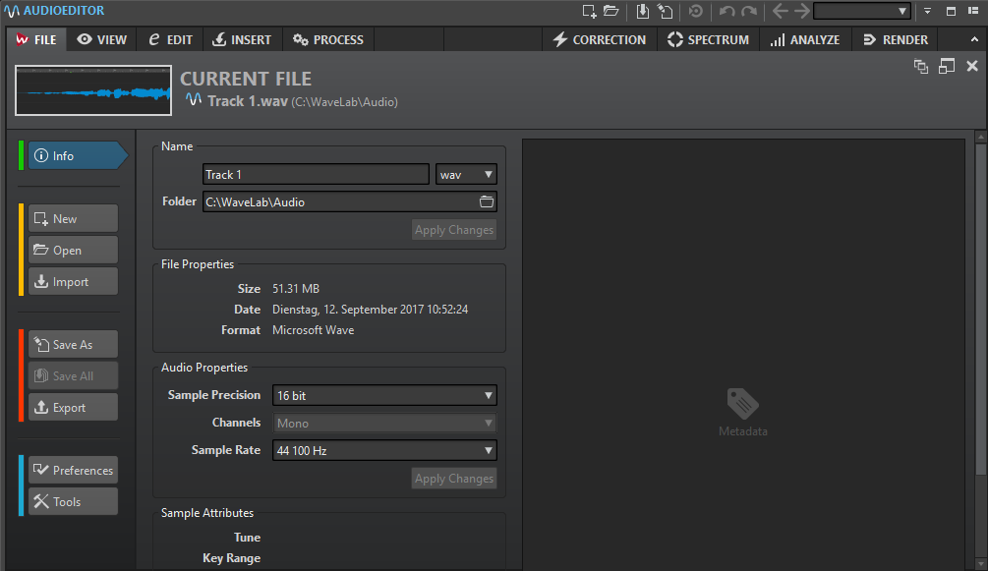Click the Import button in sidebar
This screenshot has width=988, height=571.
73,282
